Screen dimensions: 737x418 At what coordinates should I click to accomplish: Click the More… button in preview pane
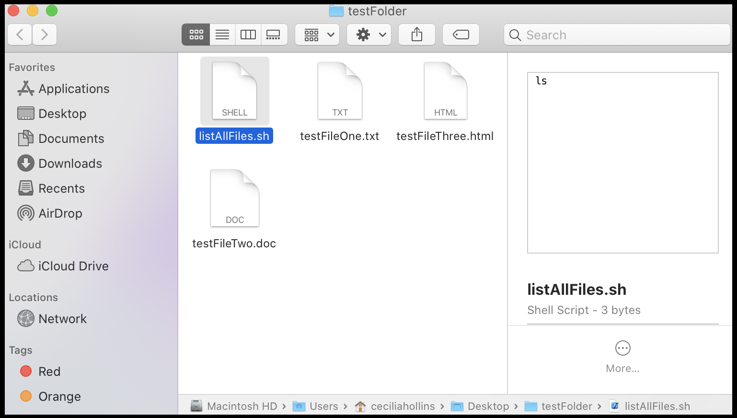(x=622, y=356)
